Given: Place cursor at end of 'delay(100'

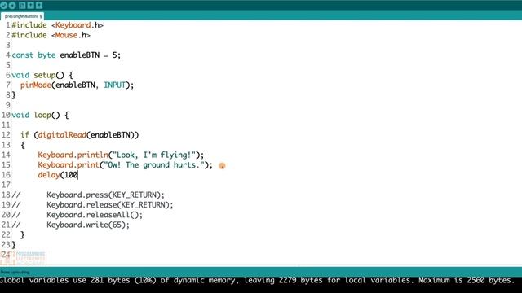Looking at the screenshot, I should 77,175.
